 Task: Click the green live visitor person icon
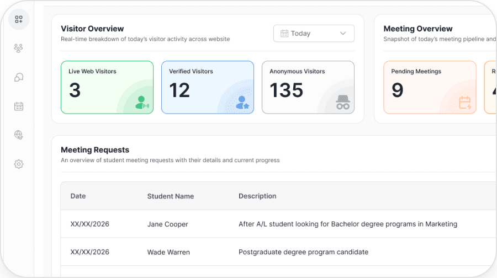[x=142, y=103]
